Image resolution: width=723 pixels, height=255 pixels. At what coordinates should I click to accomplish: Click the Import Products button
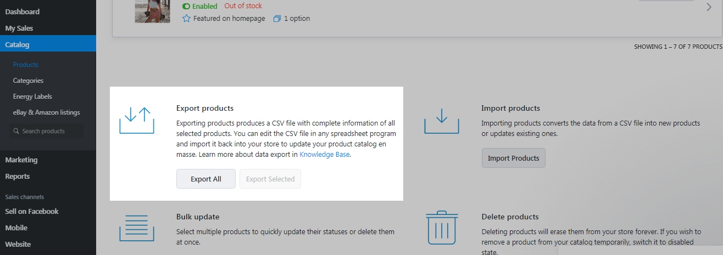click(x=514, y=158)
